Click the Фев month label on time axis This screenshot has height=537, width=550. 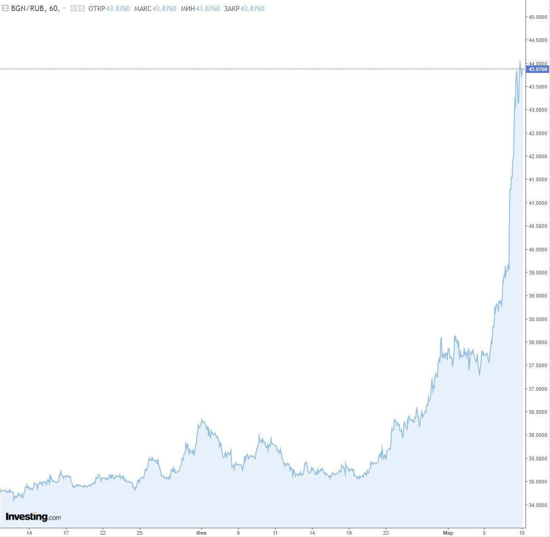pyautogui.click(x=201, y=533)
